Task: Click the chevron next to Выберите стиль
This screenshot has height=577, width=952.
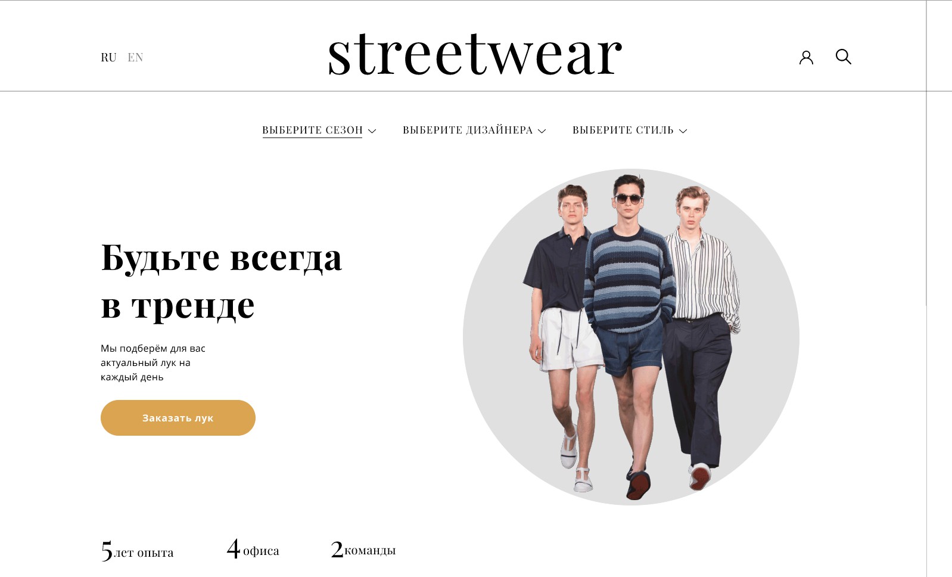Action: tap(683, 131)
